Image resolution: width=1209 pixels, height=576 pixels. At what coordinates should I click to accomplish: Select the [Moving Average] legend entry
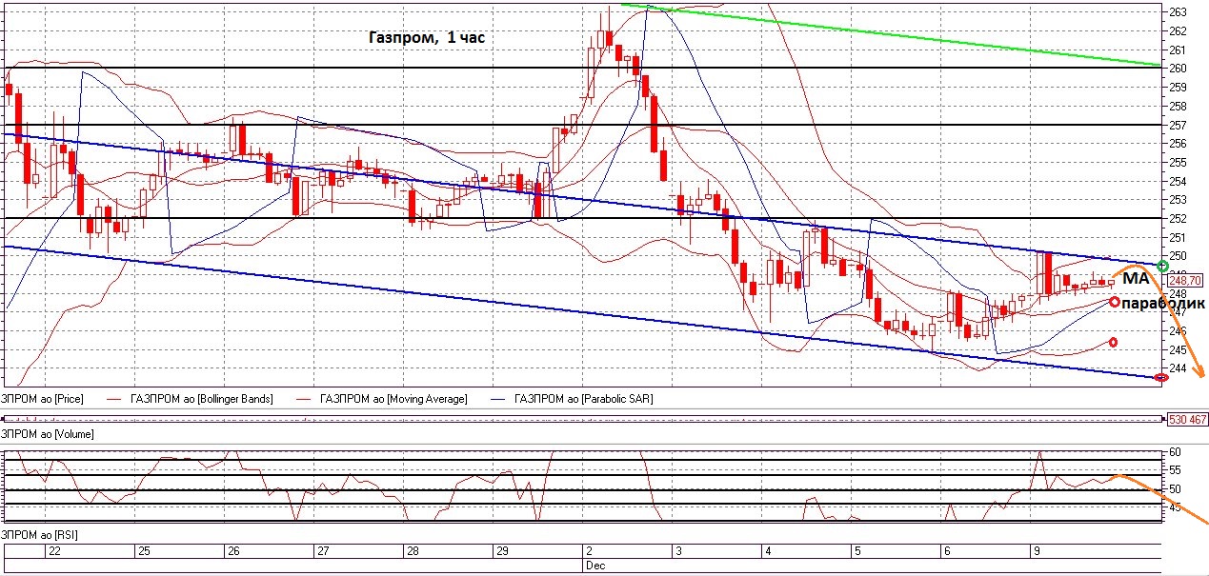pyautogui.click(x=394, y=399)
